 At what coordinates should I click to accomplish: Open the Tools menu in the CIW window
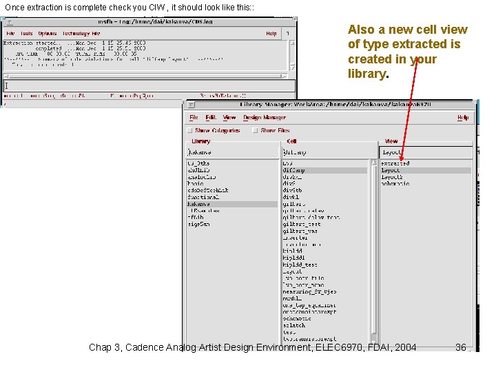[x=27, y=33]
